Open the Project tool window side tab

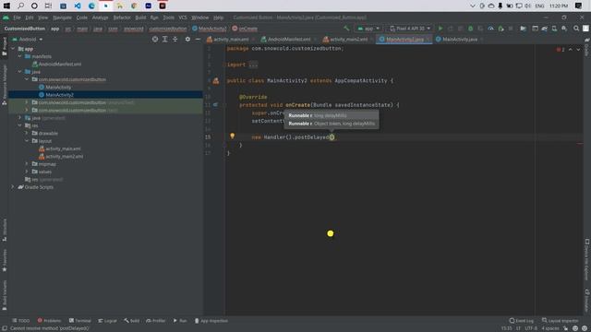(x=5, y=47)
